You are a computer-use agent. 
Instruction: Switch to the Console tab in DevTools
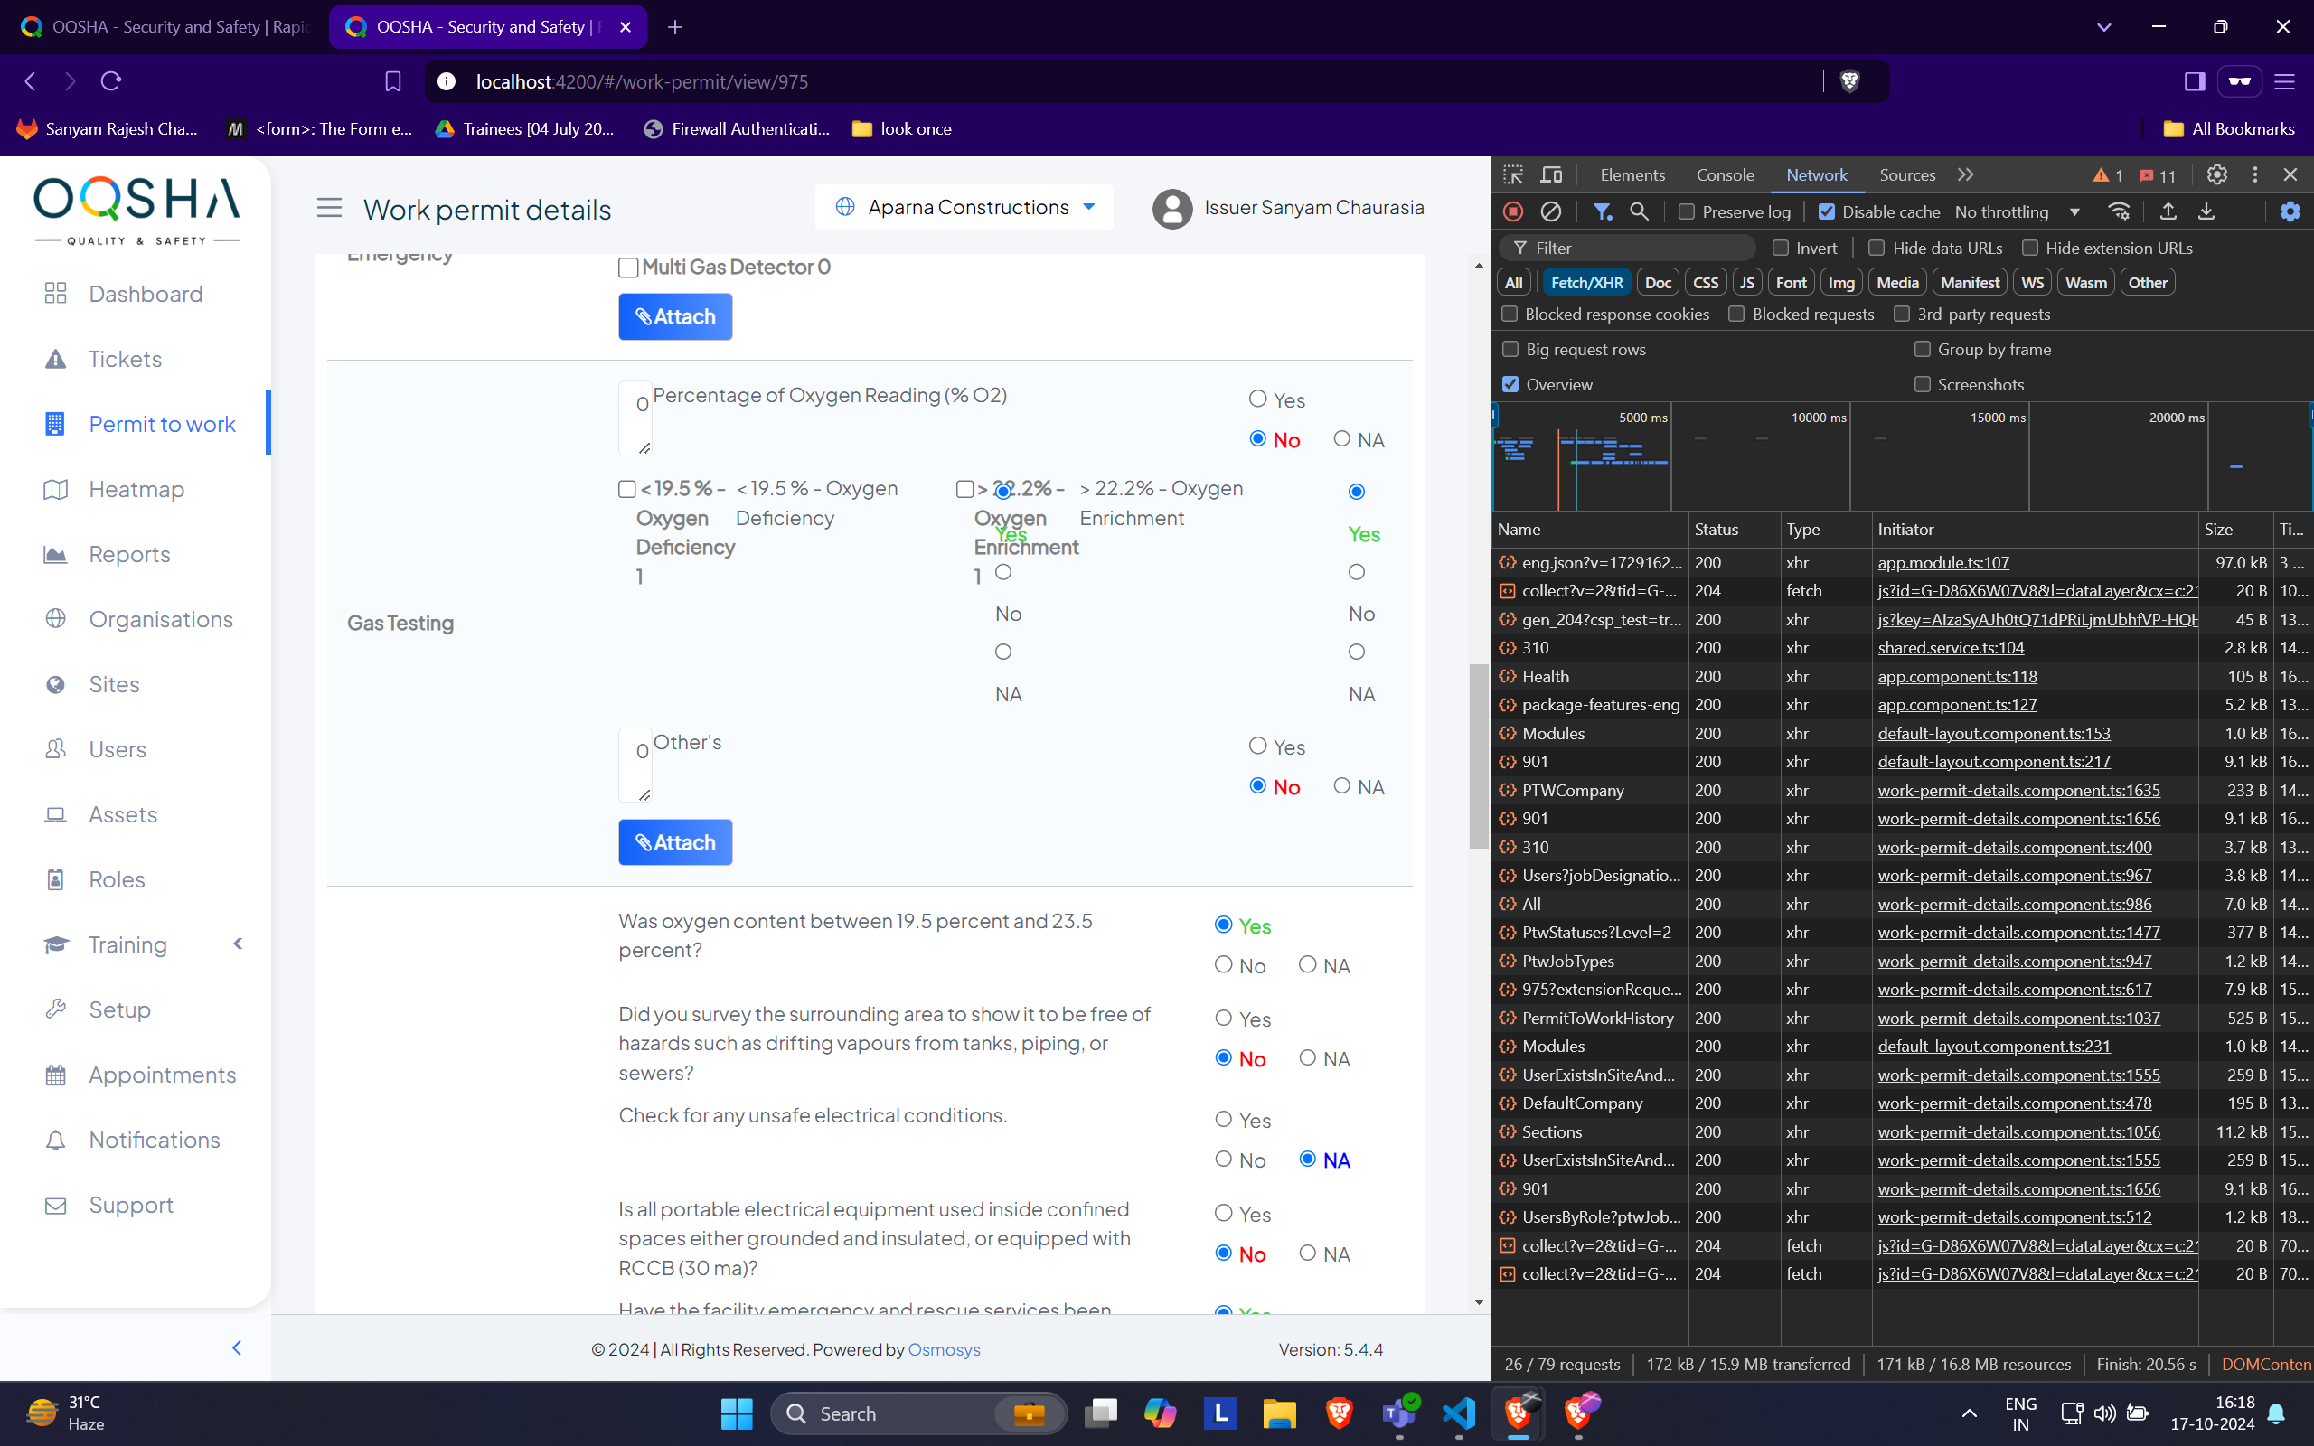[x=1724, y=175]
